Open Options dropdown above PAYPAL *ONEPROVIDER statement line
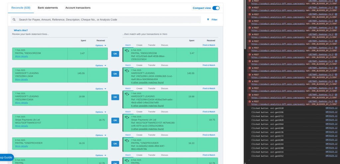Viewport: 340px width, 164px height. click(101, 135)
